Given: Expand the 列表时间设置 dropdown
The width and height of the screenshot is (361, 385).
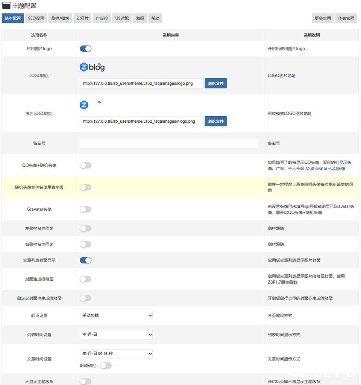Looking at the screenshot, I should (x=116, y=335).
